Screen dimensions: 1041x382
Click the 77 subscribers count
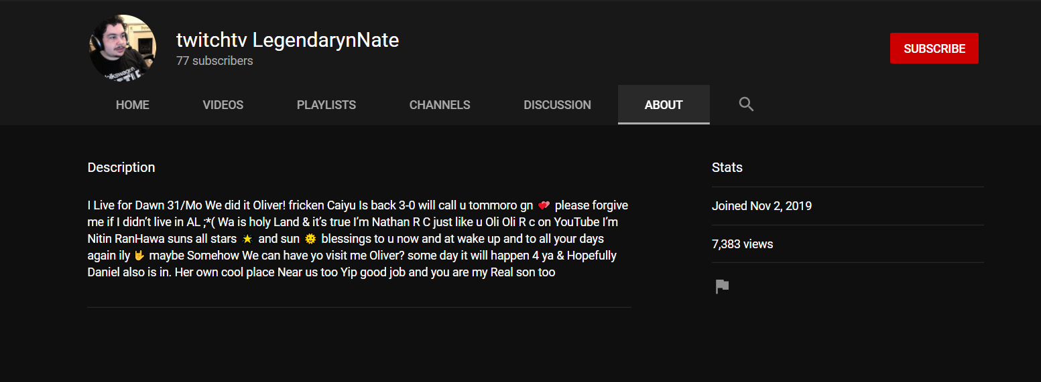(215, 61)
